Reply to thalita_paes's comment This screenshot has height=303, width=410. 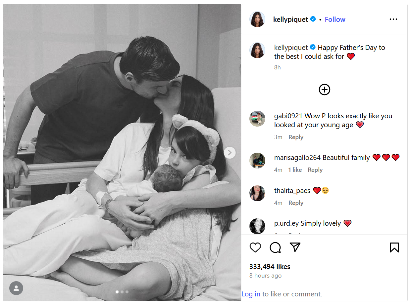(296, 203)
